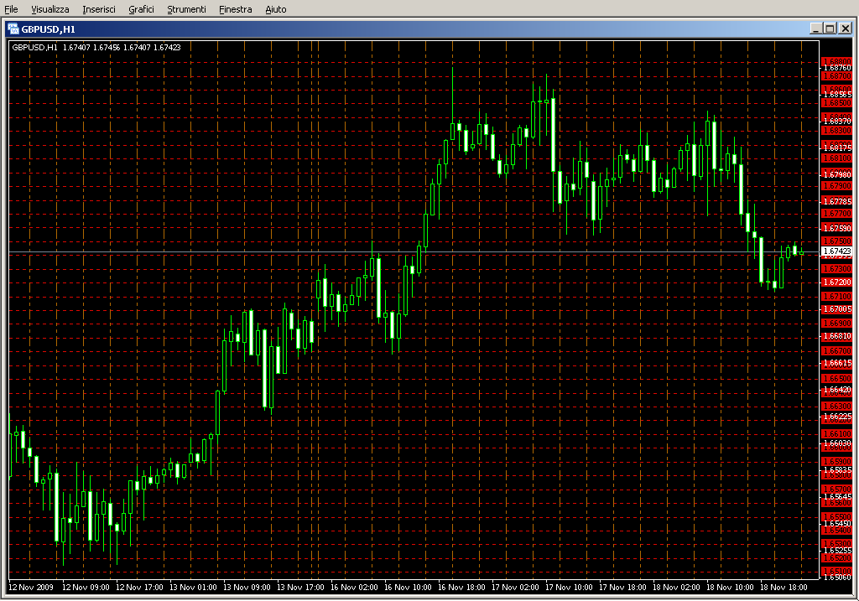859x601 pixels.
Task: Click the red 1.66100 price level label
Action: (837, 433)
